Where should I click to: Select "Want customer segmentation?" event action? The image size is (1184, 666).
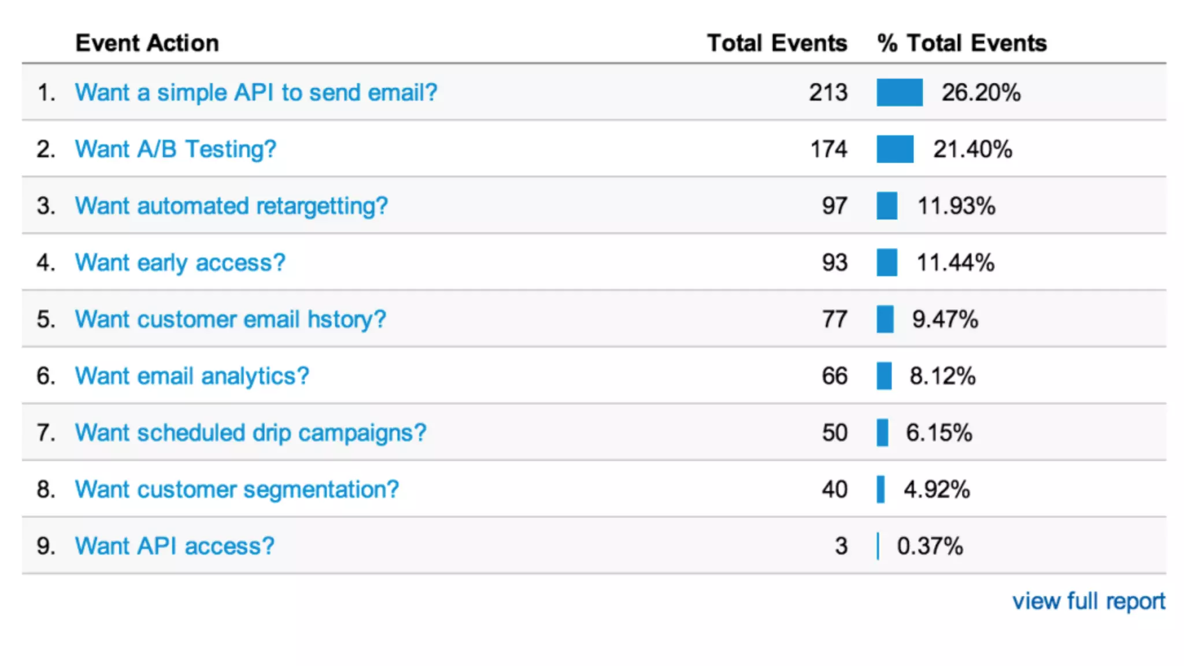click(x=236, y=489)
